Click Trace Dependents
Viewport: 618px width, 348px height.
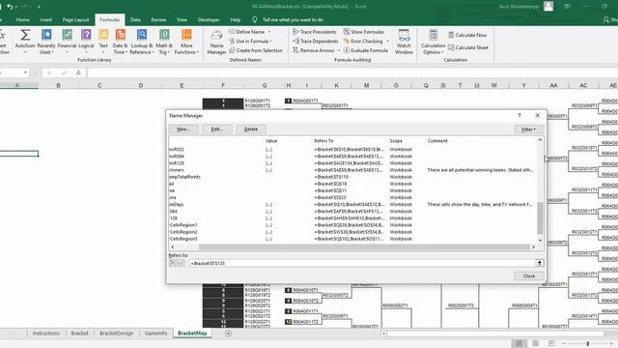[x=316, y=41]
